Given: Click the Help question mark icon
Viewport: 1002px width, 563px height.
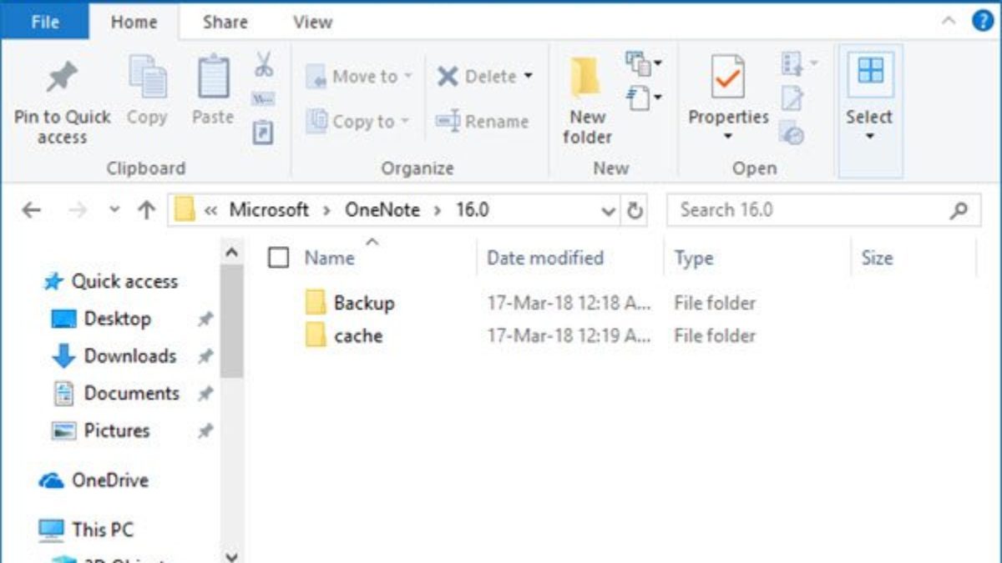Looking at the screenshot, I should tap(983, 22).
